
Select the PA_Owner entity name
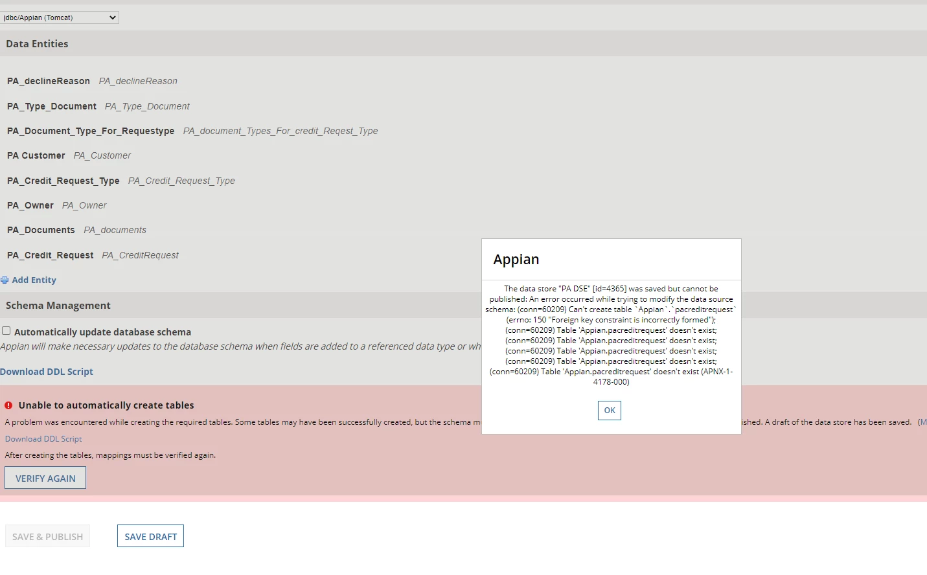pos(30,205)
